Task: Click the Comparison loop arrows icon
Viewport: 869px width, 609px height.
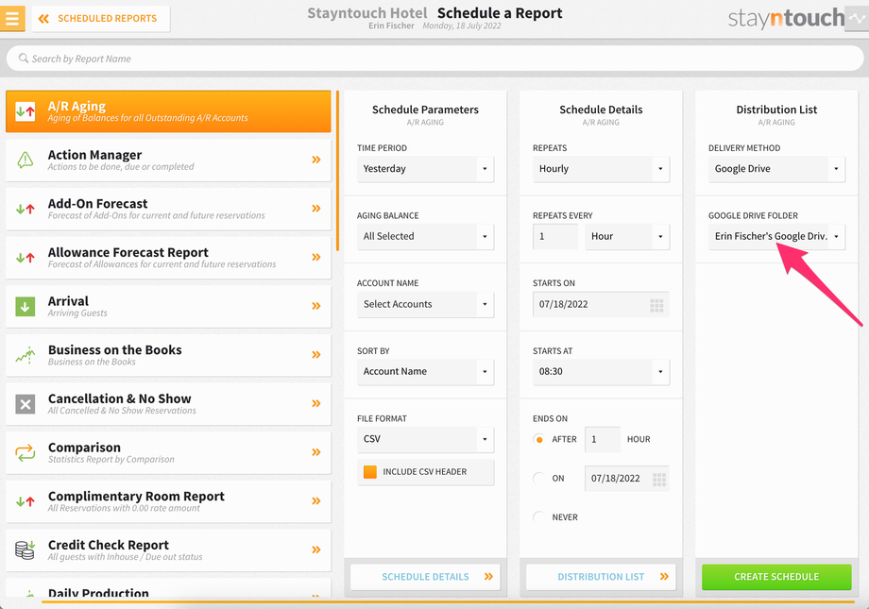Action: point(26,452)
